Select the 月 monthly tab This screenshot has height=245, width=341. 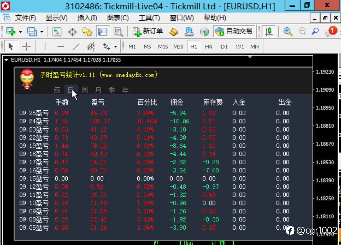click(98, 90)
